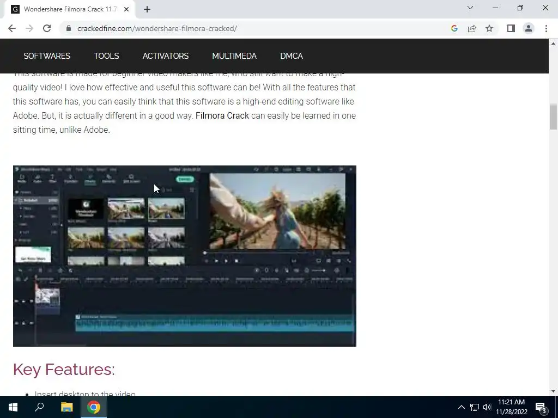The width and height of the screenshot is (558, 418).
Task: Open the Windows Start menu
Action: (x=13, y=407)
